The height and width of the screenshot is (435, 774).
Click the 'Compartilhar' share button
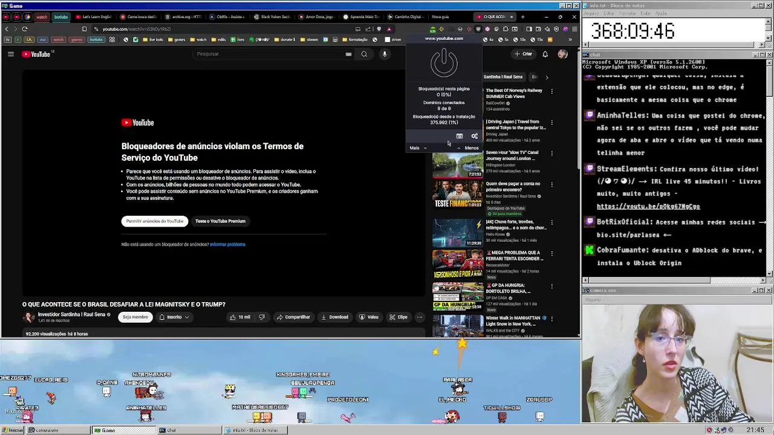coord(293,317)
